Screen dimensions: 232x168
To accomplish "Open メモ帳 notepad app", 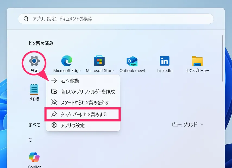I will tap(34, 92).
